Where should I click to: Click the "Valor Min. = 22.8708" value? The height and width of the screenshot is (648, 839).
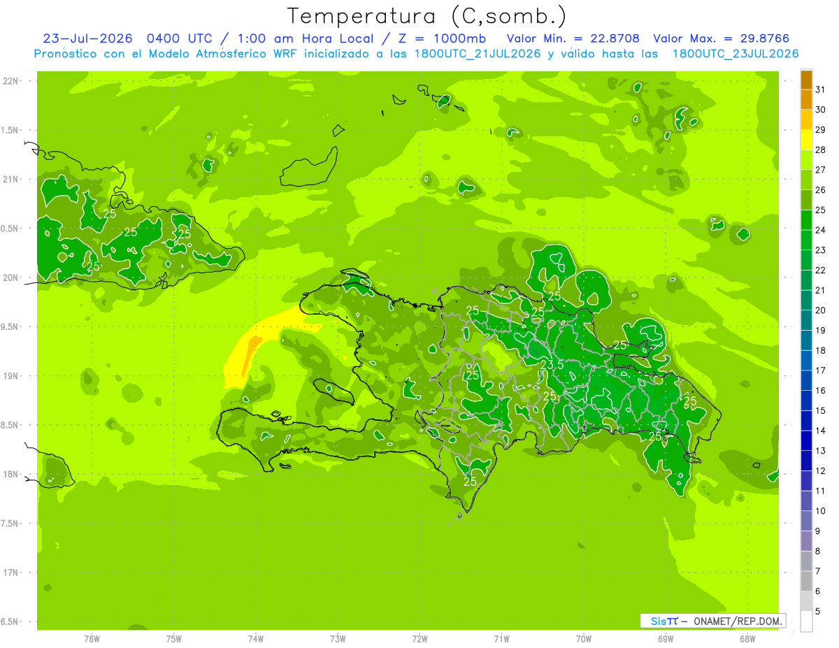point(573,39)
